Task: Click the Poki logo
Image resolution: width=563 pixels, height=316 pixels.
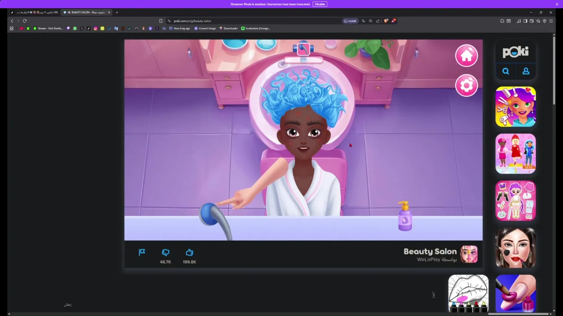Action: (515, 52)
